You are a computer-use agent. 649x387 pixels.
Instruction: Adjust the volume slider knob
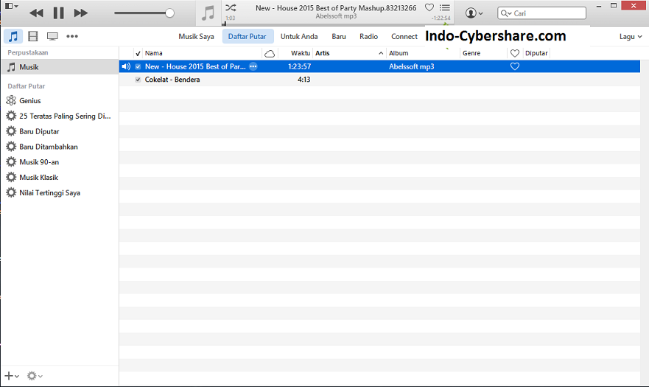[x=169, y=13]
